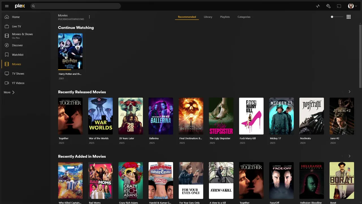Open The Ugly Stepsister poster

(221, 116)
